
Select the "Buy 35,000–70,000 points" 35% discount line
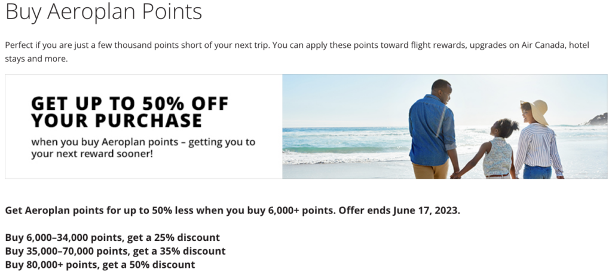coord(115,251)
